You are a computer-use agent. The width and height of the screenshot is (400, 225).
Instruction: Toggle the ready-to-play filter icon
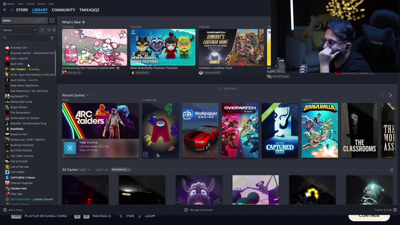point(54,30)
